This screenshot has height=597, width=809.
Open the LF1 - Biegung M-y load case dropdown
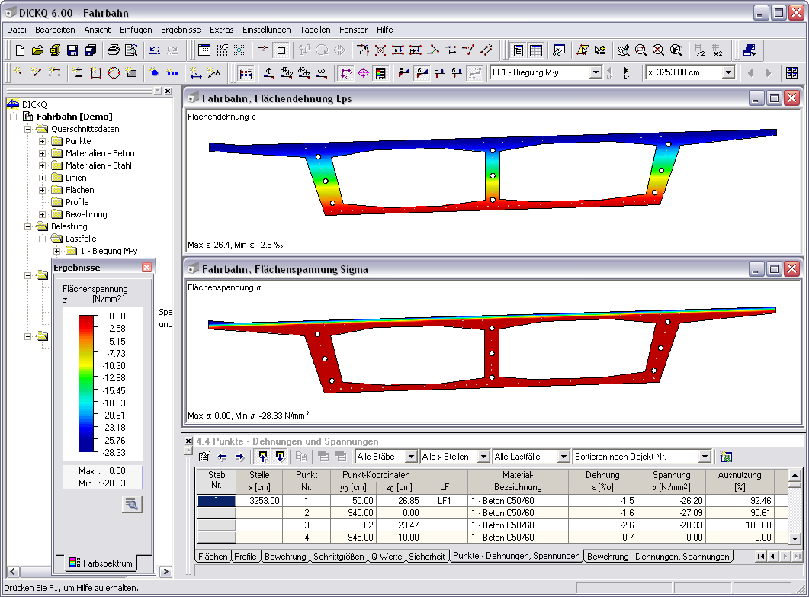596,72
